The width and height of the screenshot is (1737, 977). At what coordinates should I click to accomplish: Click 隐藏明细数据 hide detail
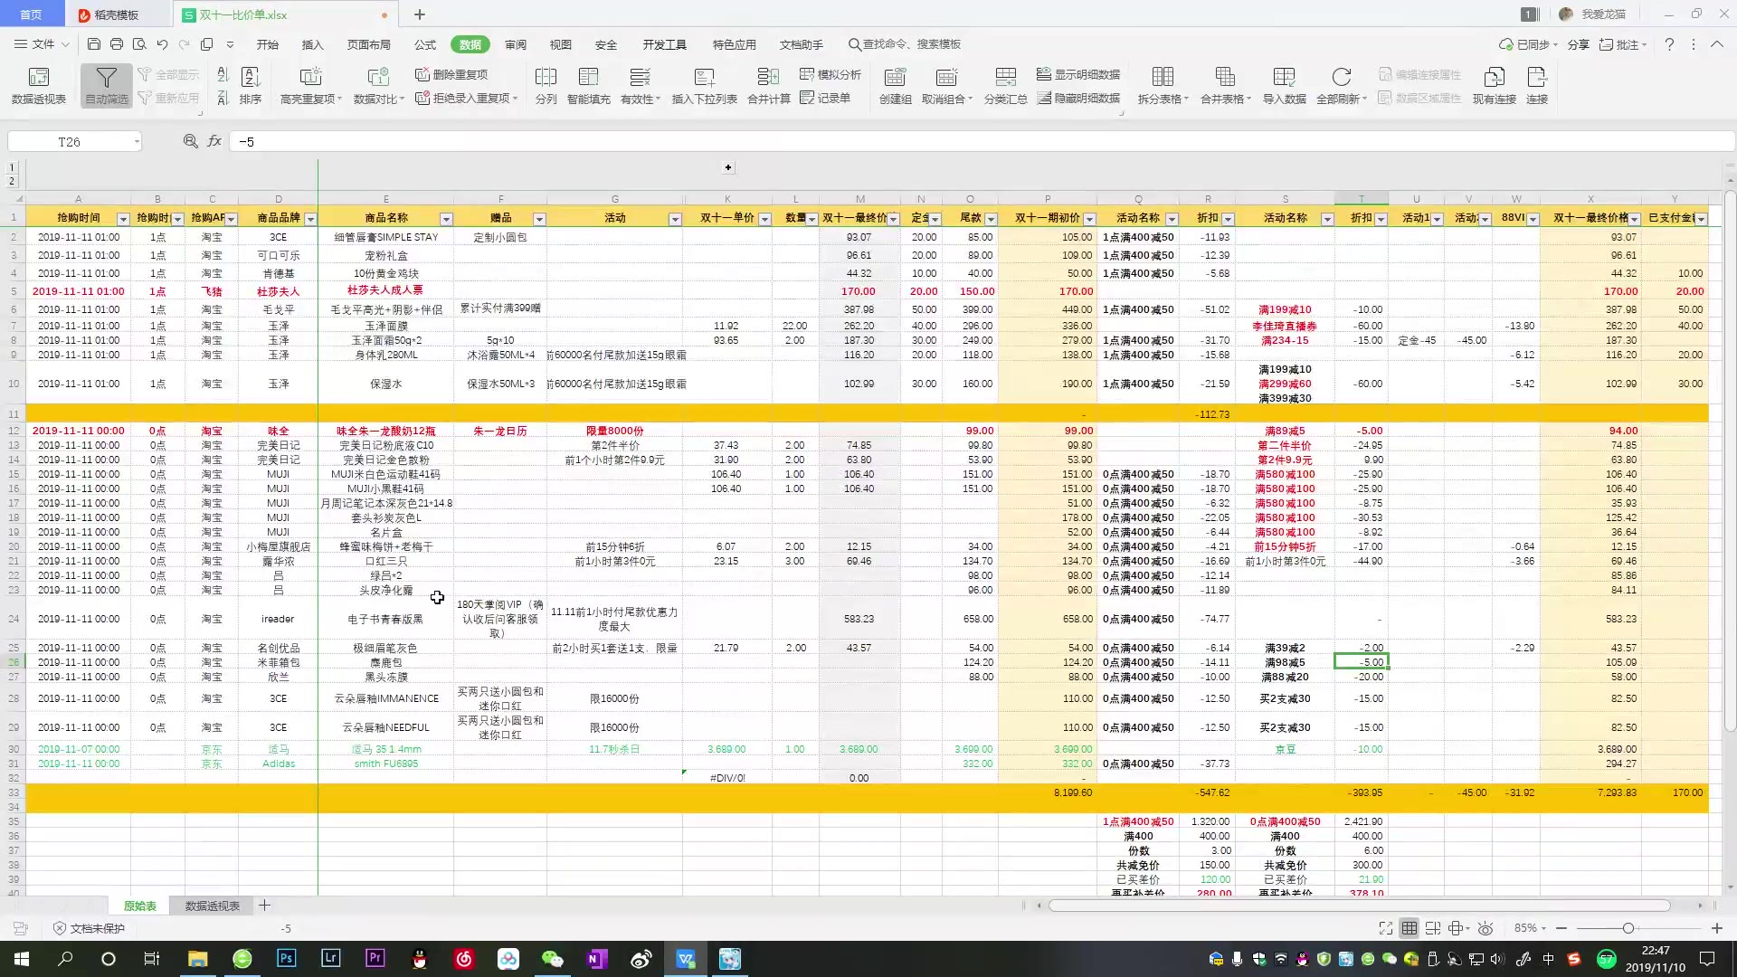(x=1078, y=98)
